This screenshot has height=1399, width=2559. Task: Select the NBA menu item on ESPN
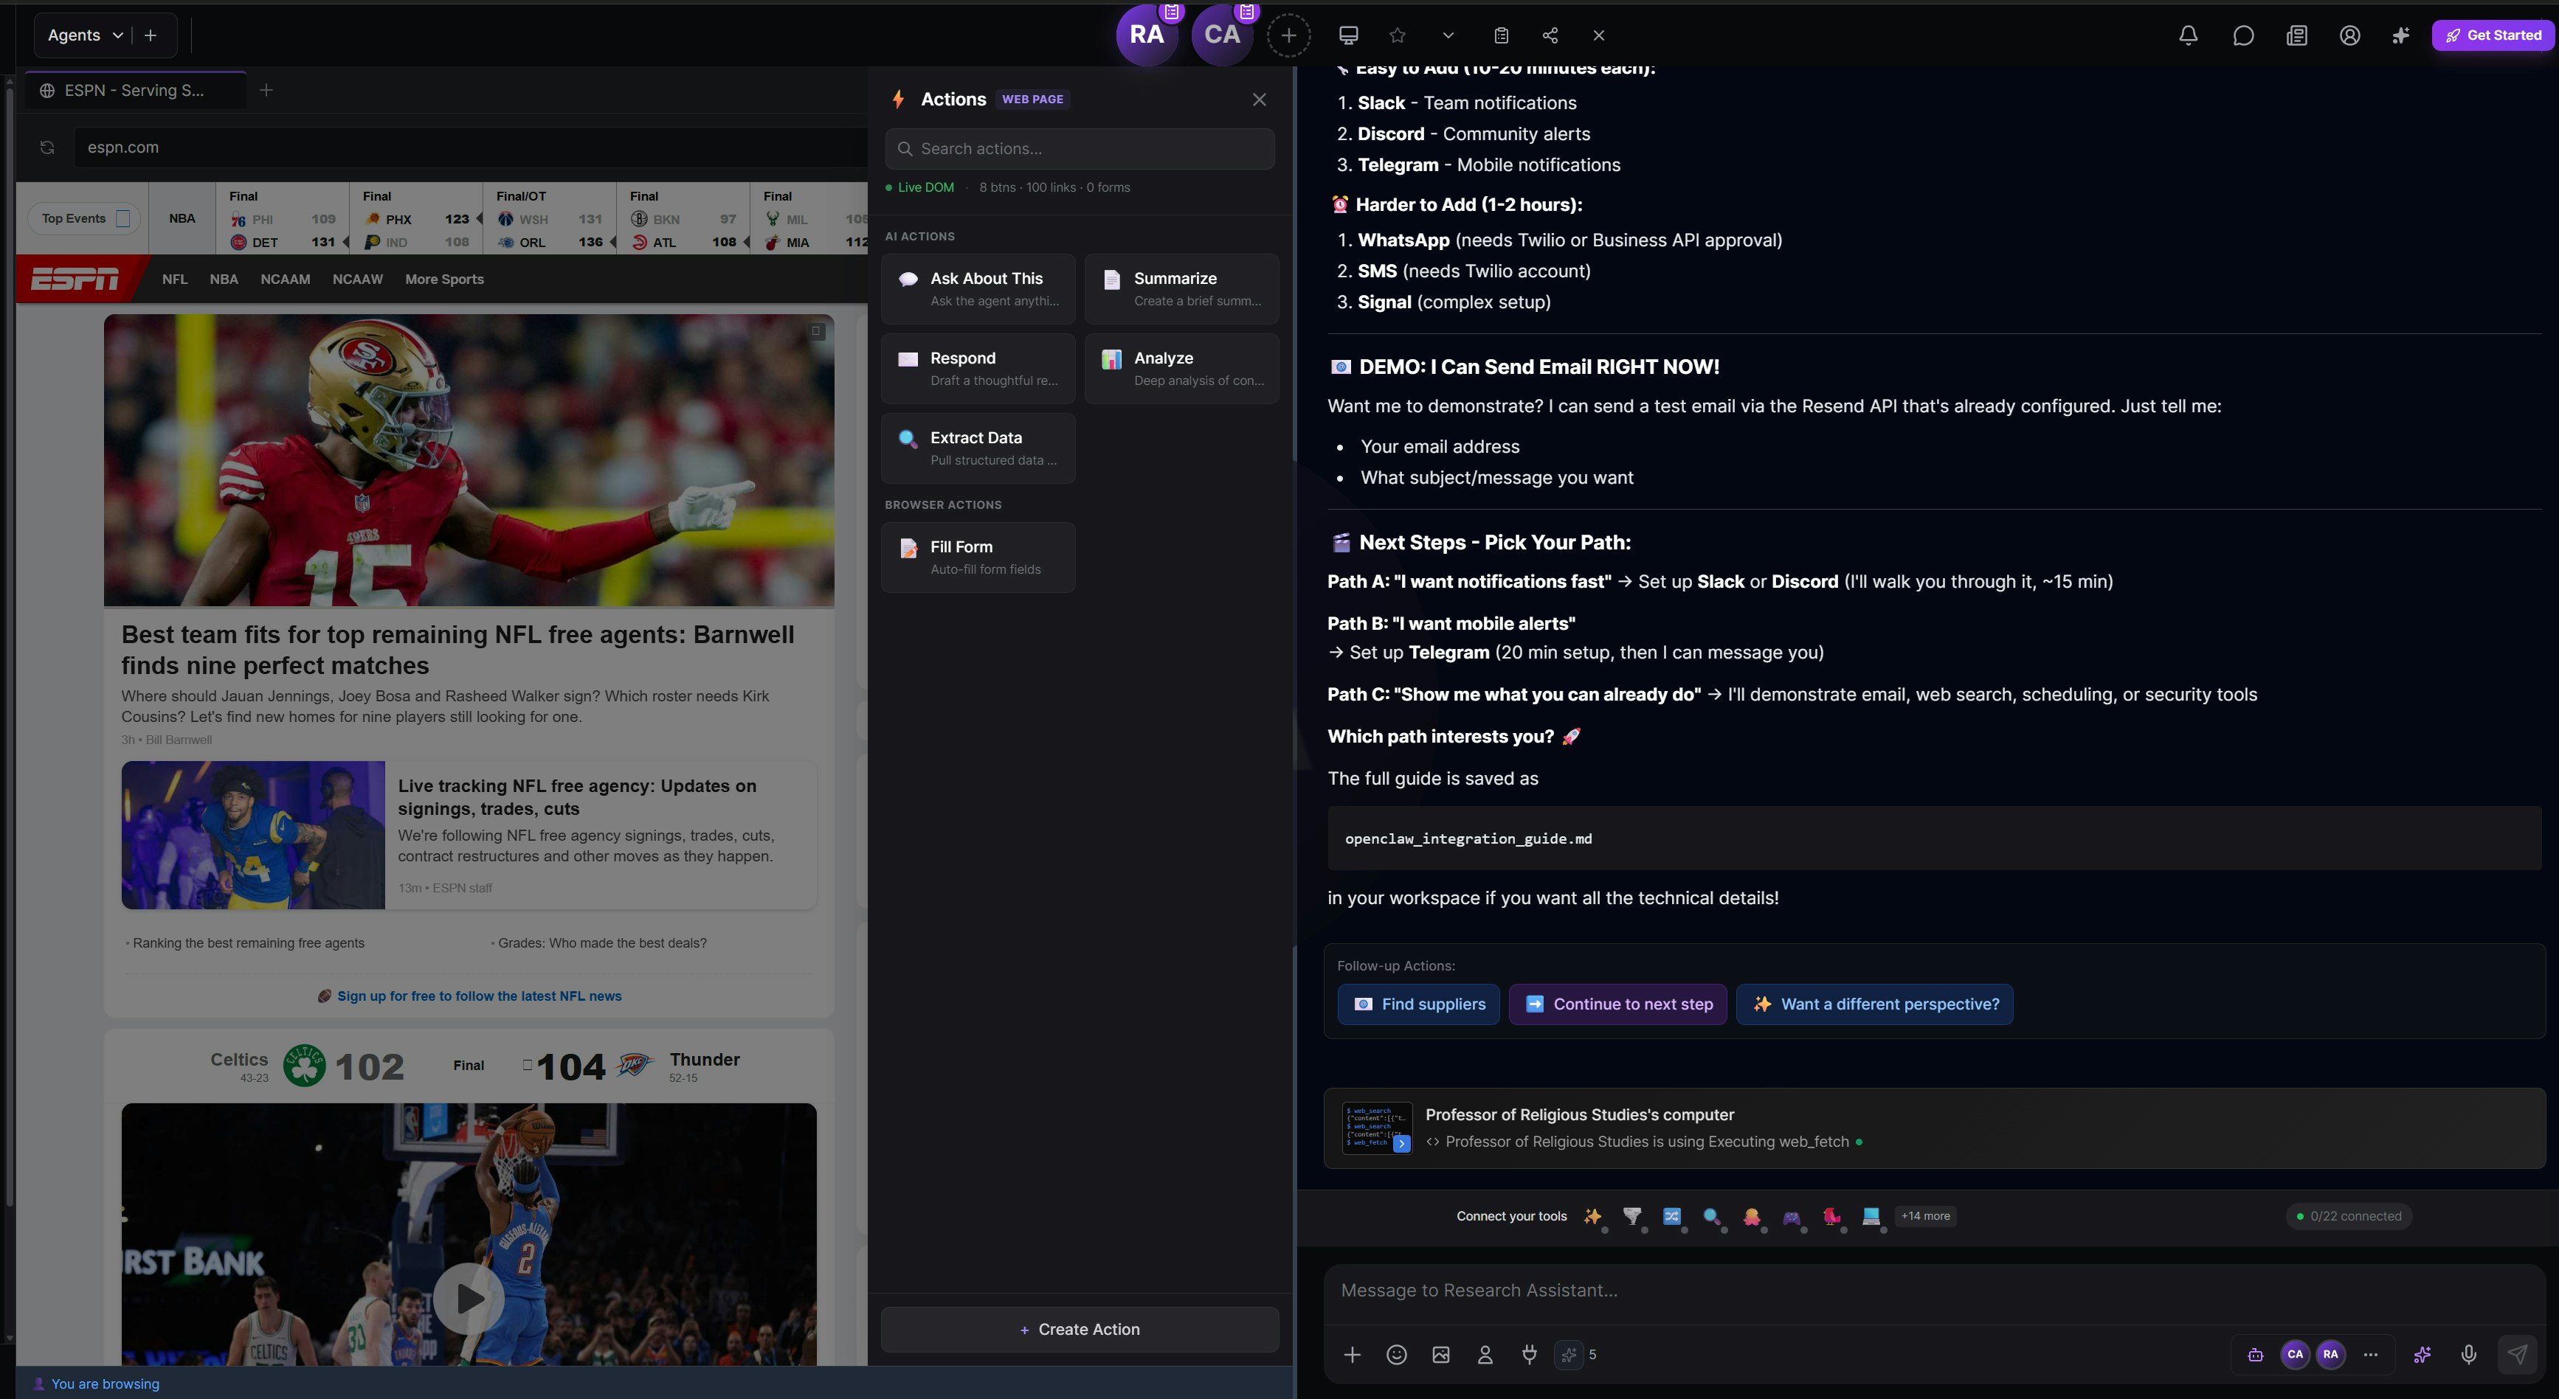(224, 279)
